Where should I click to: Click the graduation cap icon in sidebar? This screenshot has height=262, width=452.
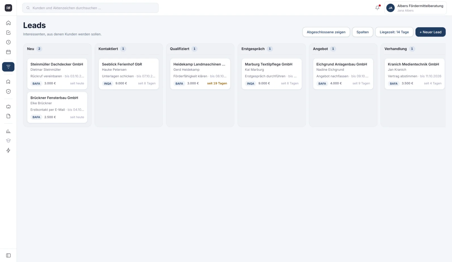pos(8,141)
